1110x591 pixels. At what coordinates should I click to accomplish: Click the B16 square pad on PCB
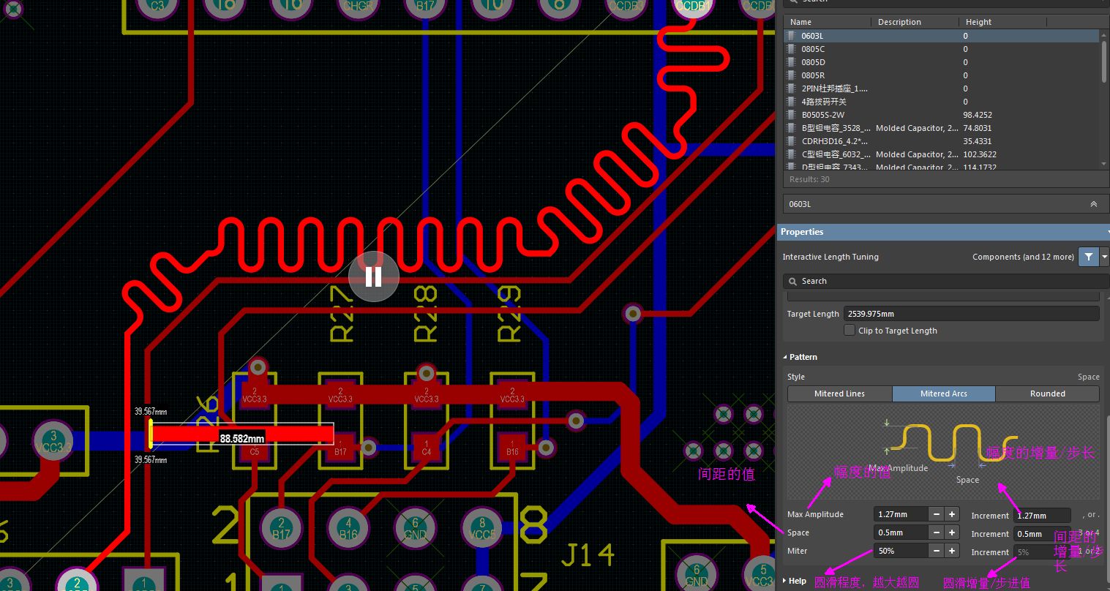tap(512, 447)
